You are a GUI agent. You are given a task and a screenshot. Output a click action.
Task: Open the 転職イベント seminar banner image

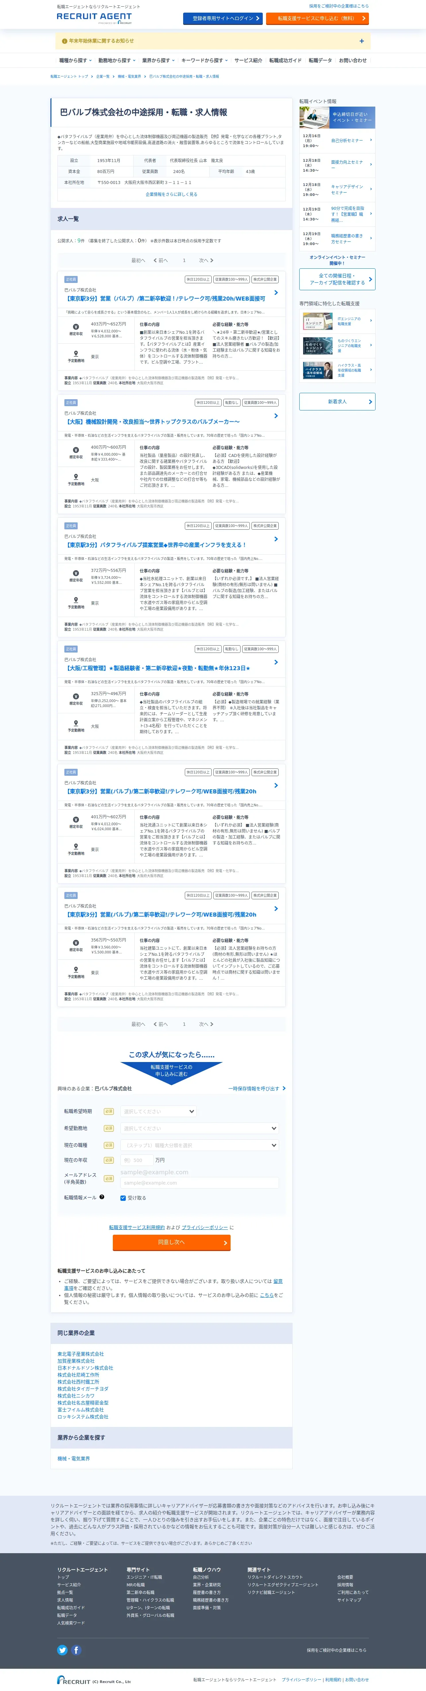click(337, 118)
